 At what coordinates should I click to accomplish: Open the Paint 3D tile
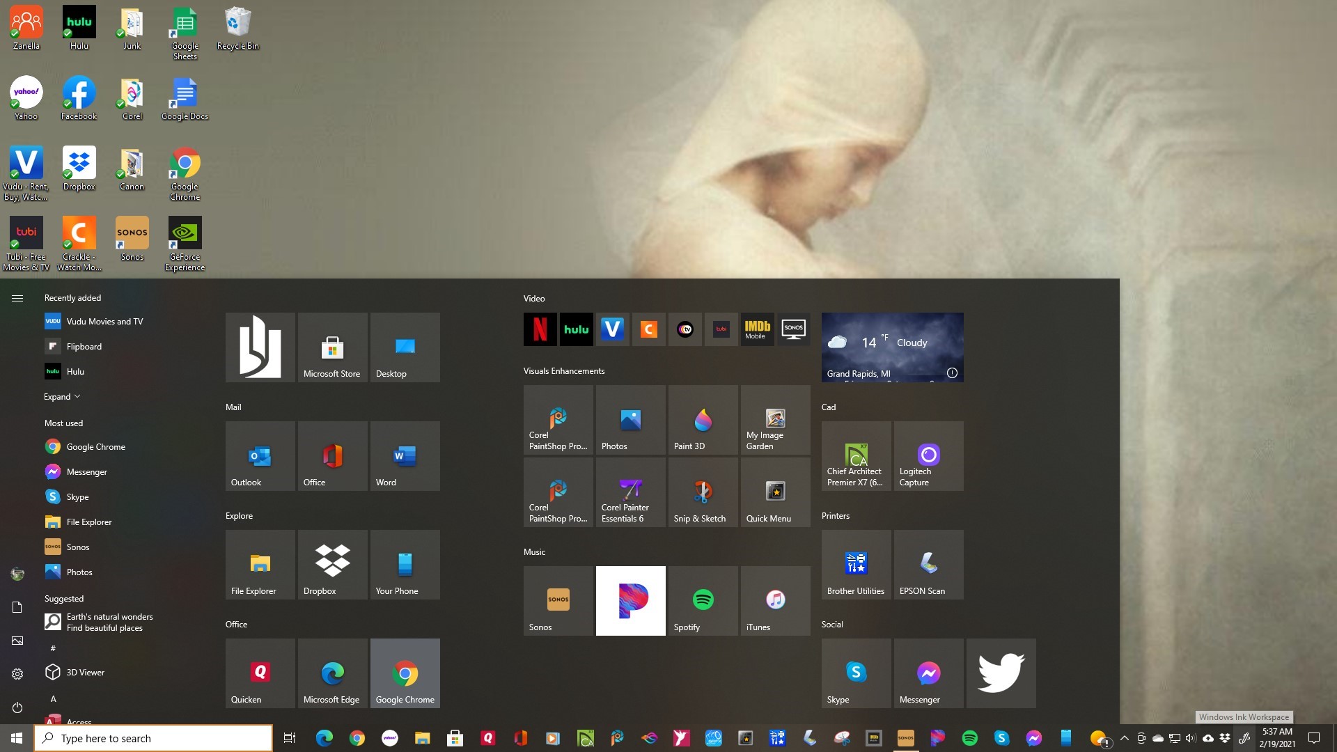(703, 420)
